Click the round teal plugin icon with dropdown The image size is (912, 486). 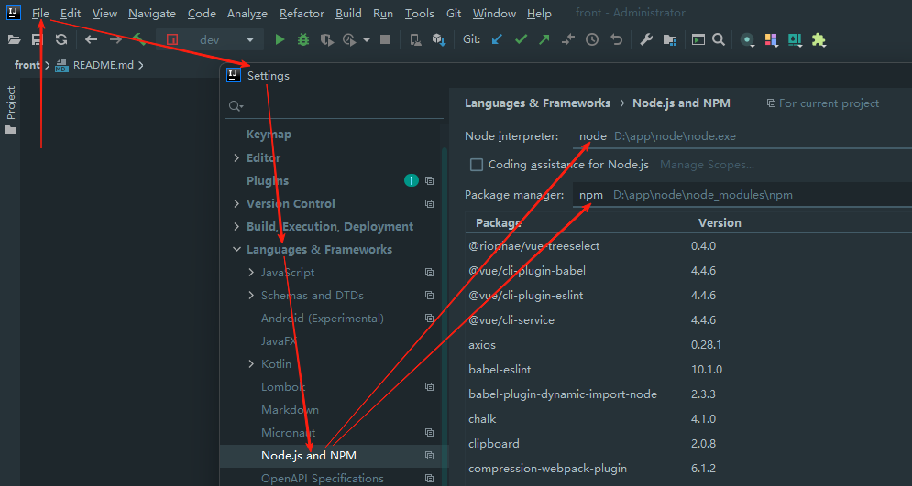[747, 39]
